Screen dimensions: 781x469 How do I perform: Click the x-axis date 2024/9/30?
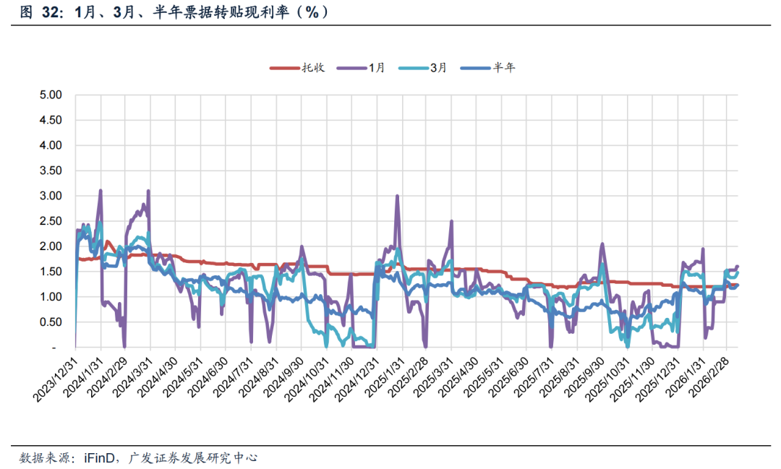283,378
